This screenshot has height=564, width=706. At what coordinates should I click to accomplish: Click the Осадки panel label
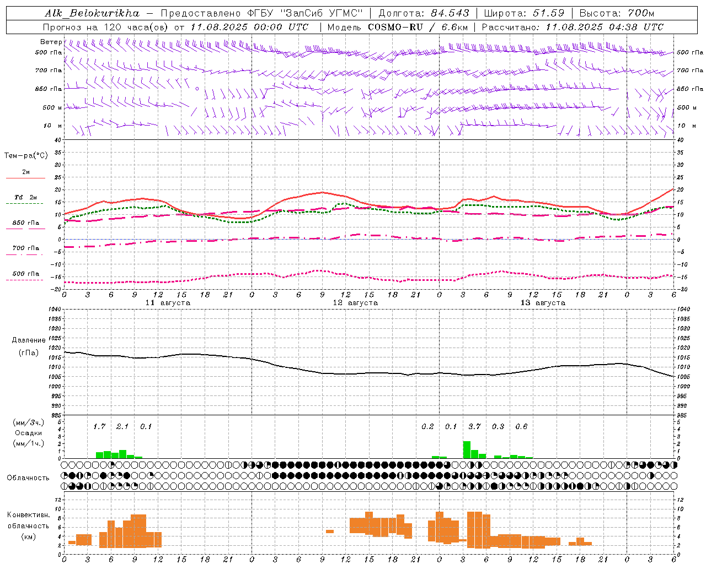point(28,433)
